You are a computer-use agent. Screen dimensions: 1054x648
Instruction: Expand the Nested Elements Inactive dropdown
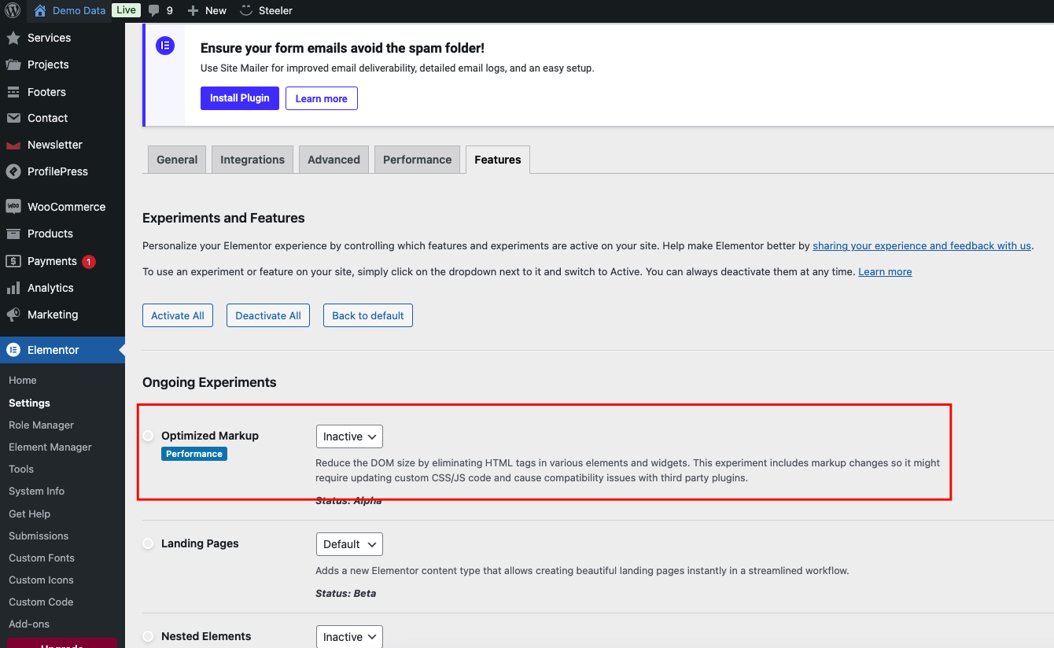click(x=349, y=637)
